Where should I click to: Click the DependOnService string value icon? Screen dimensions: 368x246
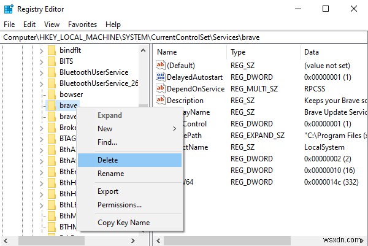click(161, 88)
